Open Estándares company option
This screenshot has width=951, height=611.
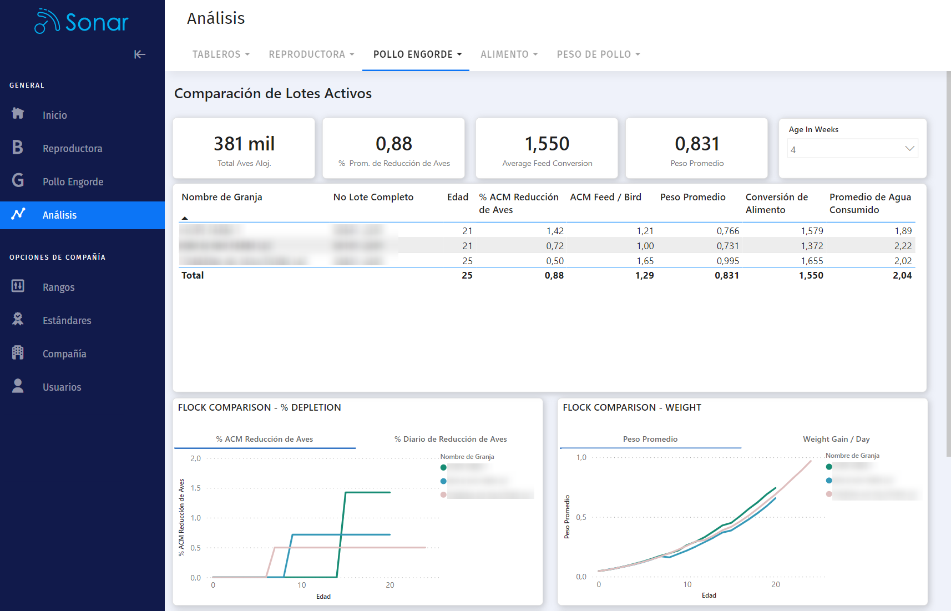click(x=67, y=321)
